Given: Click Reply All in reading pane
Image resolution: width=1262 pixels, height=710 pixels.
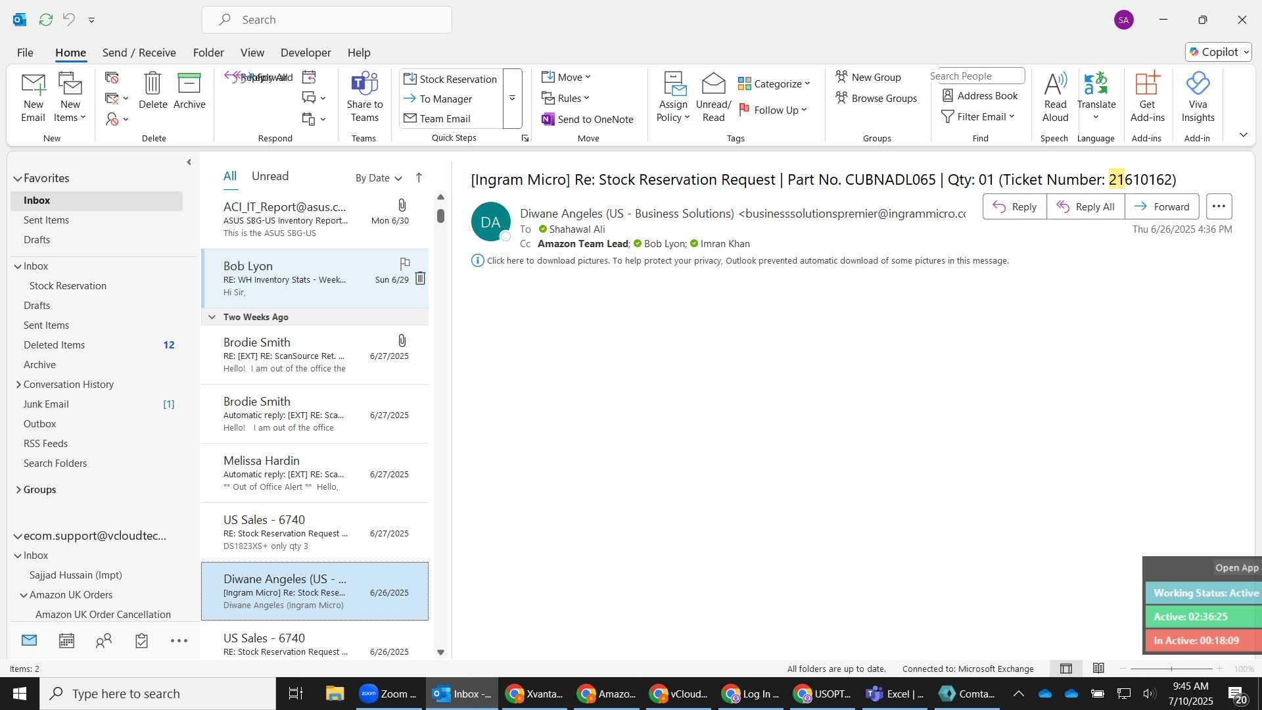Looking at the screenshot, I should point(1085,206).
